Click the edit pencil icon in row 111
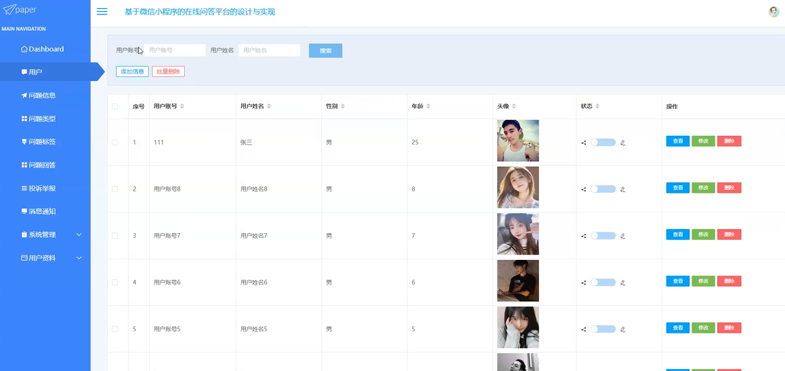 [623, 143]
